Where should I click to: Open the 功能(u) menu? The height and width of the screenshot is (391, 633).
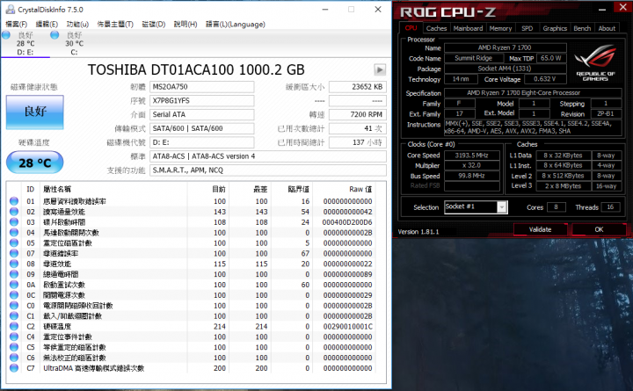77,25
